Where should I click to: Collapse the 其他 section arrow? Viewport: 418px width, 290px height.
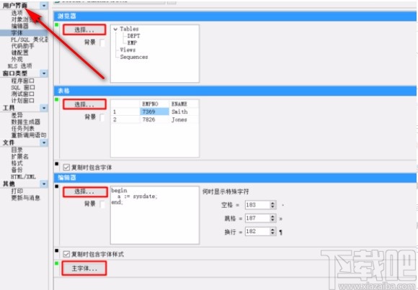tap(44, 183)
